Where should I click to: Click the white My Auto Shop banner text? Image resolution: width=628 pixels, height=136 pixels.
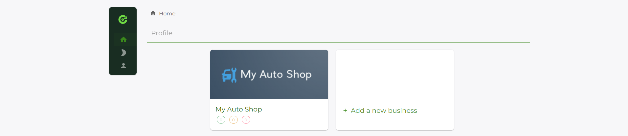point(276,75)
